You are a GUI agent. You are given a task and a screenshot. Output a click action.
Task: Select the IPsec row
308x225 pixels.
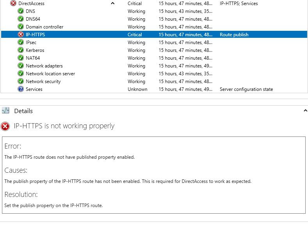tap(154, 43)
